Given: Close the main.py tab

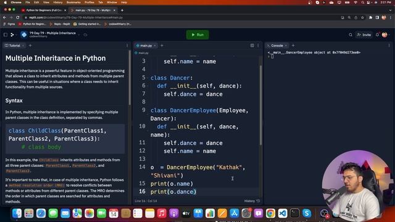Looking at the screenshot, I should [155, 46].
